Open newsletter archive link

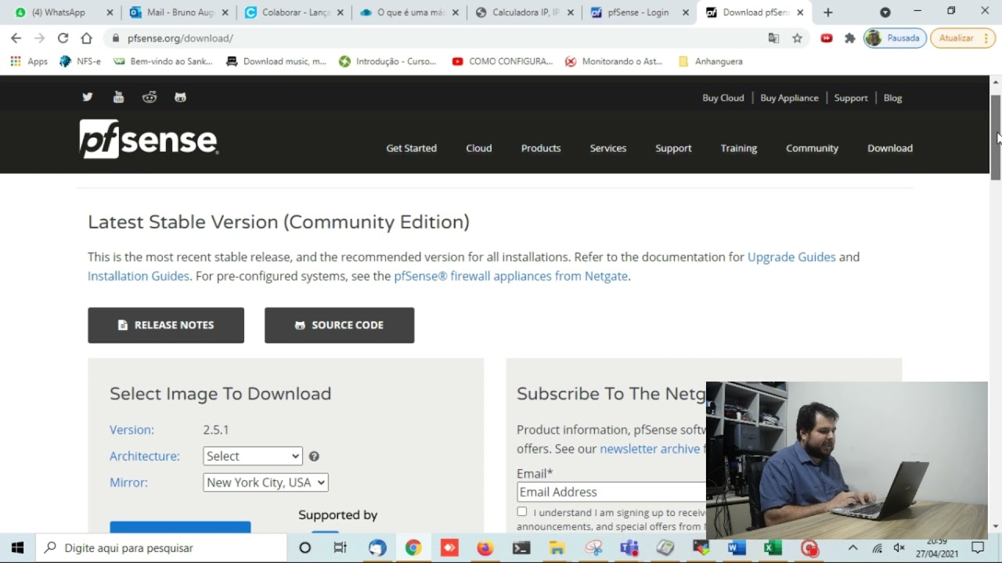[650, 449]
